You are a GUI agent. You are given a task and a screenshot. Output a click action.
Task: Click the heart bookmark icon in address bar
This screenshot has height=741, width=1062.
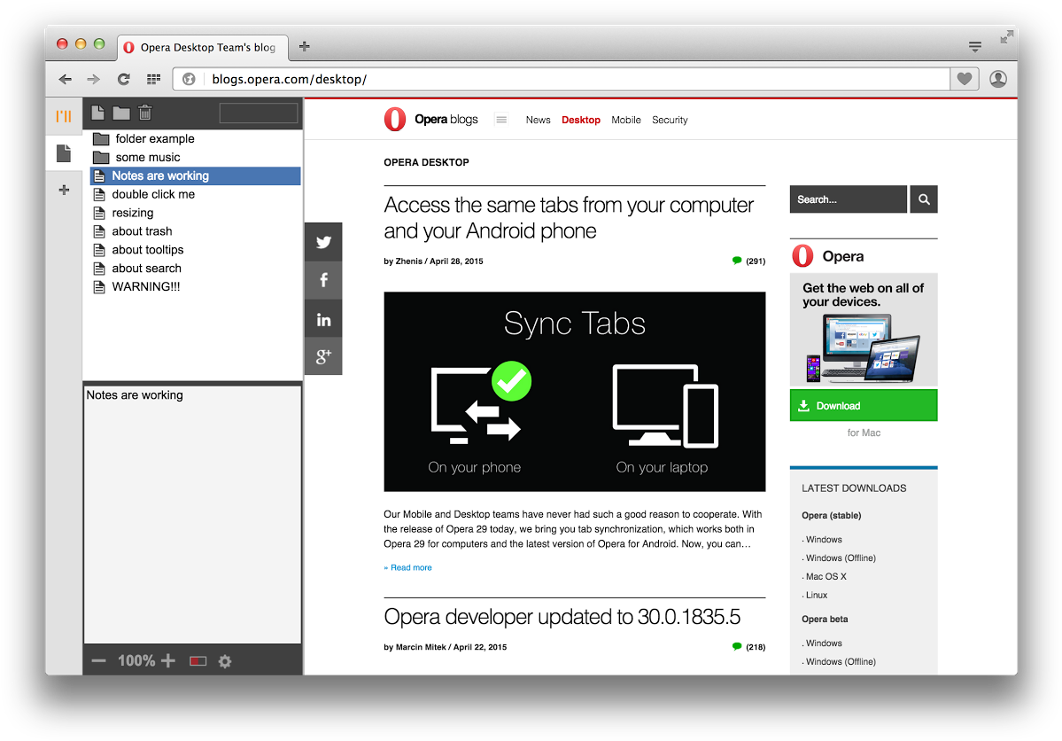coord(965,79)
